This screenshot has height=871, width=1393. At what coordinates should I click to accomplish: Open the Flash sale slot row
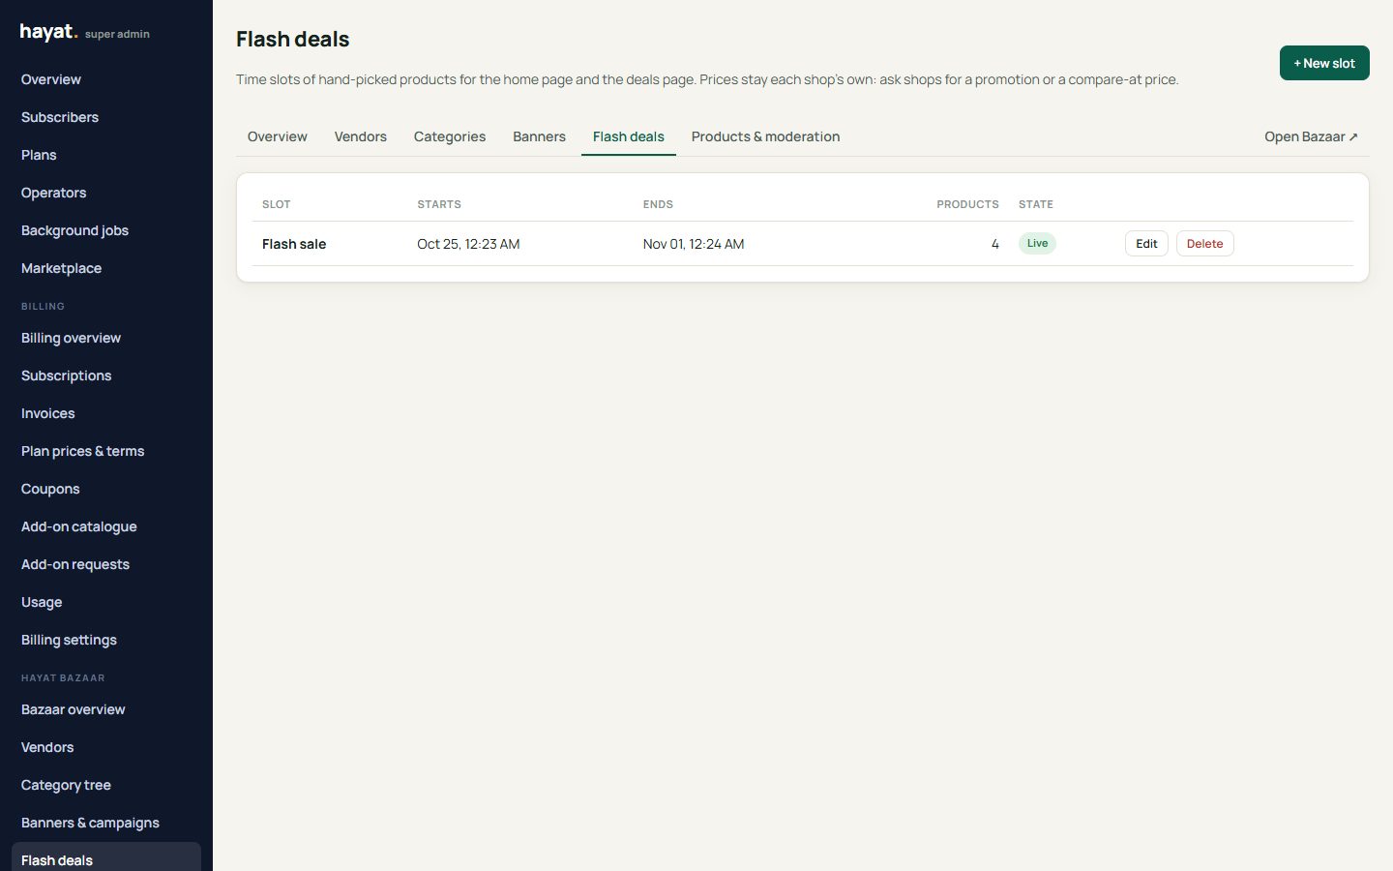click(x=803, y=244)
